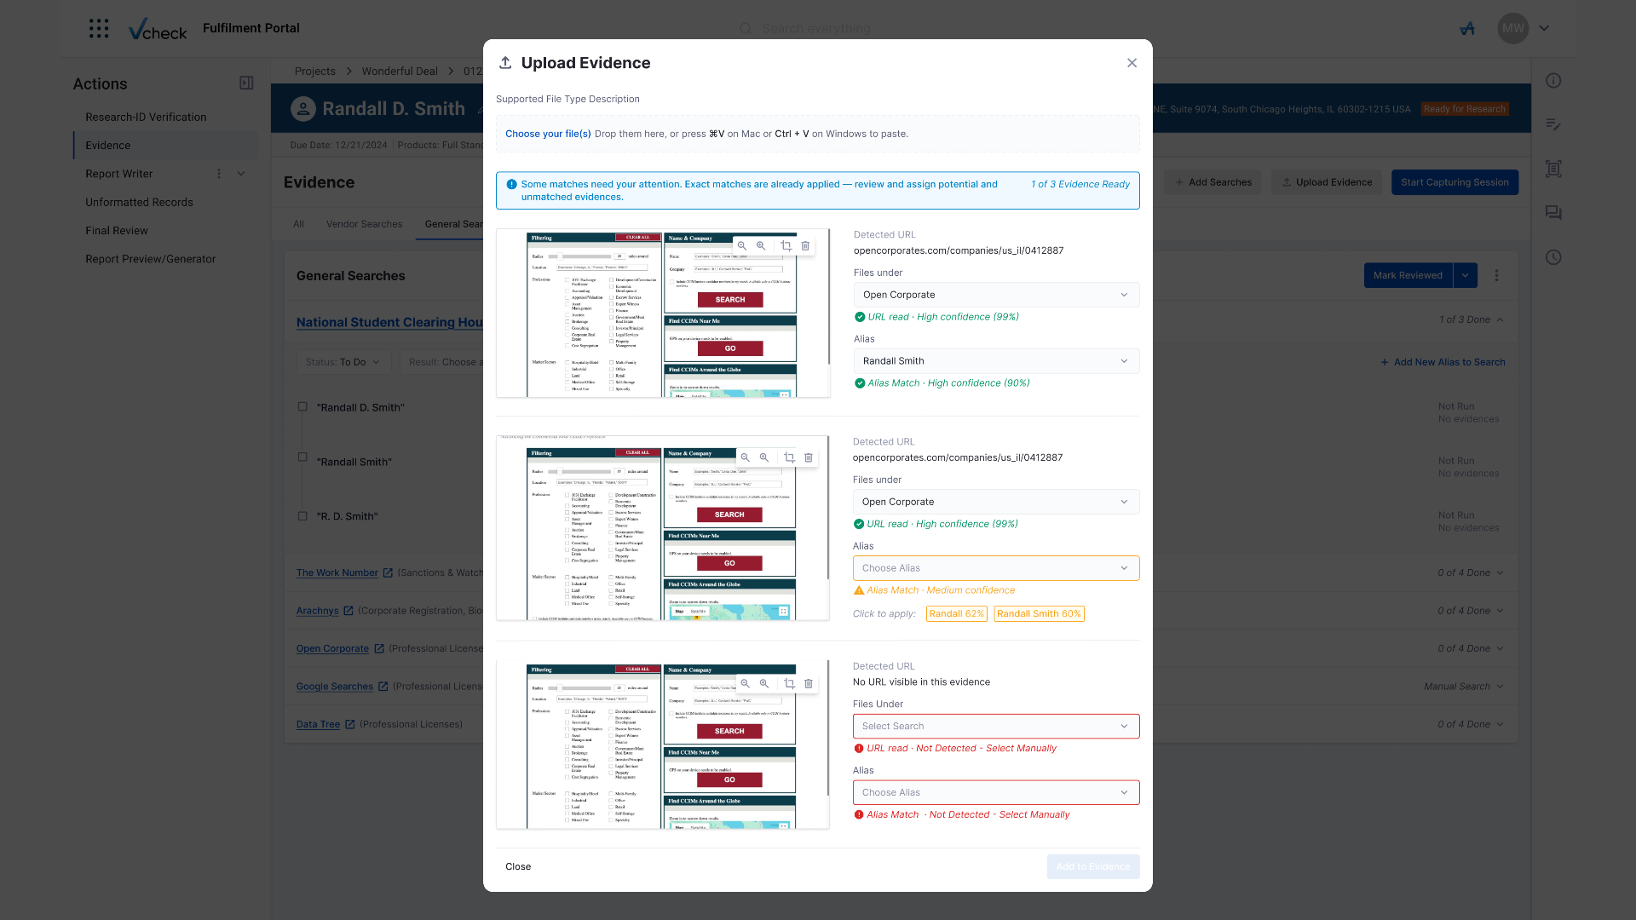This screenshot has height=920, width=1636.
Task: Open Report Writer three-dot options
Action: click(x=219, y=174)
